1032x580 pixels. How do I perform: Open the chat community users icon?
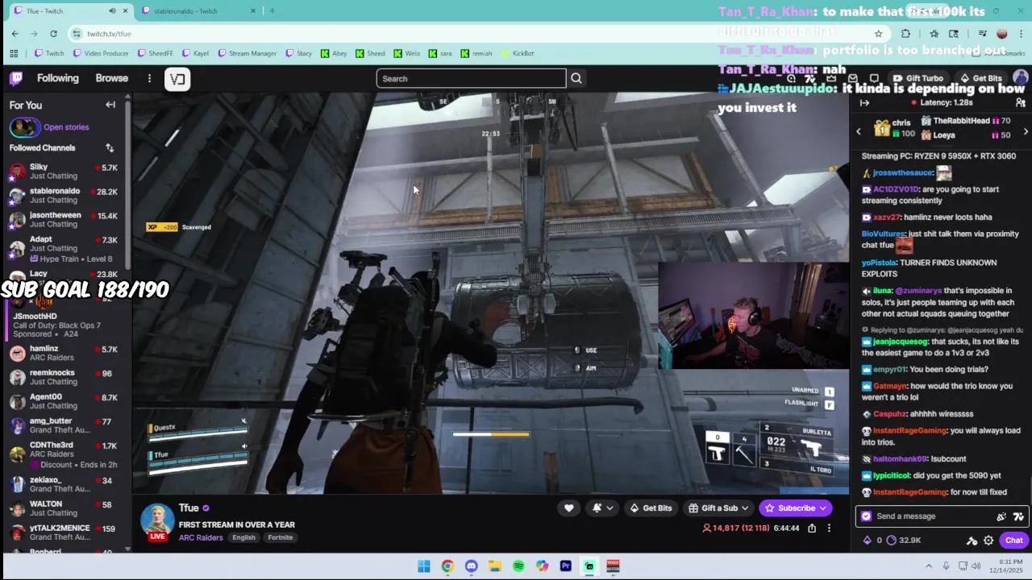(1020, 103)
